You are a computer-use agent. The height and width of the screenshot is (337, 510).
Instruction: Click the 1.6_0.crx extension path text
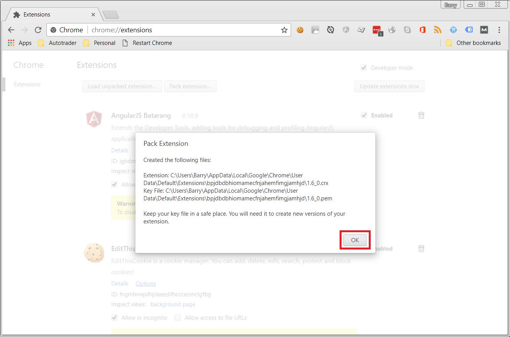coord(236,179)
